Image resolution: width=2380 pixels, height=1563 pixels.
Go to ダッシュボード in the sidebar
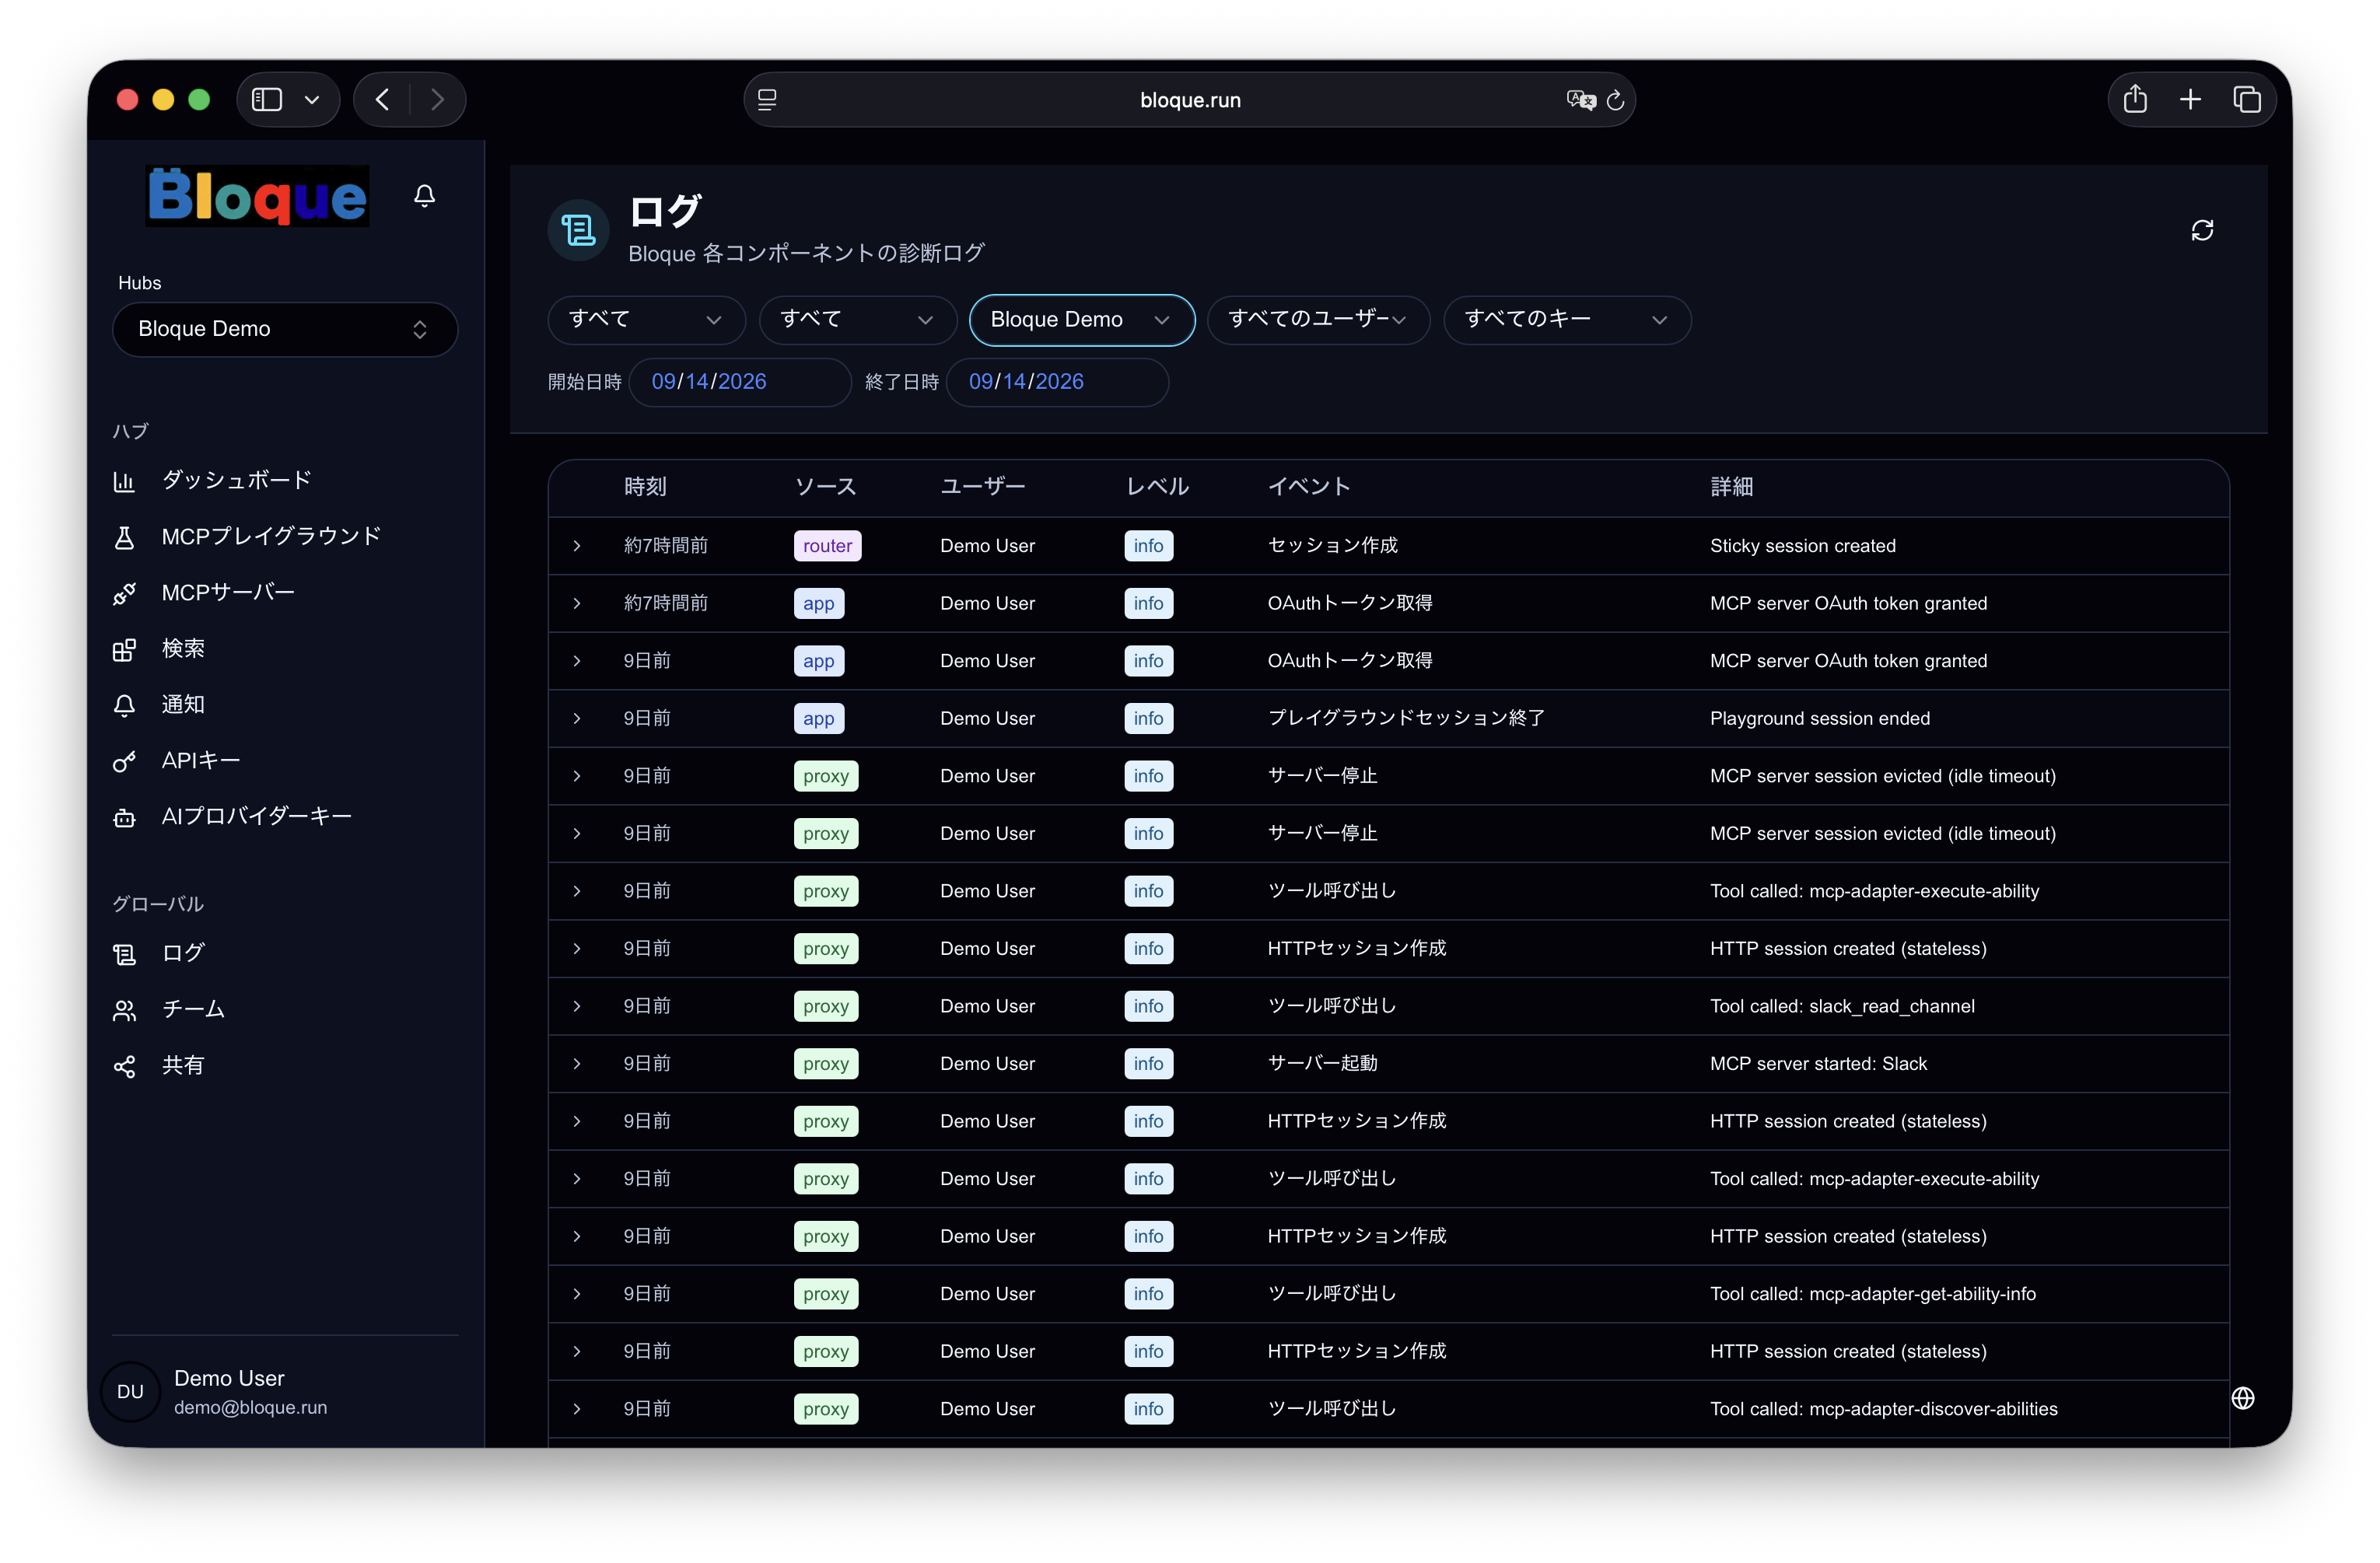[x=237, y=481]
